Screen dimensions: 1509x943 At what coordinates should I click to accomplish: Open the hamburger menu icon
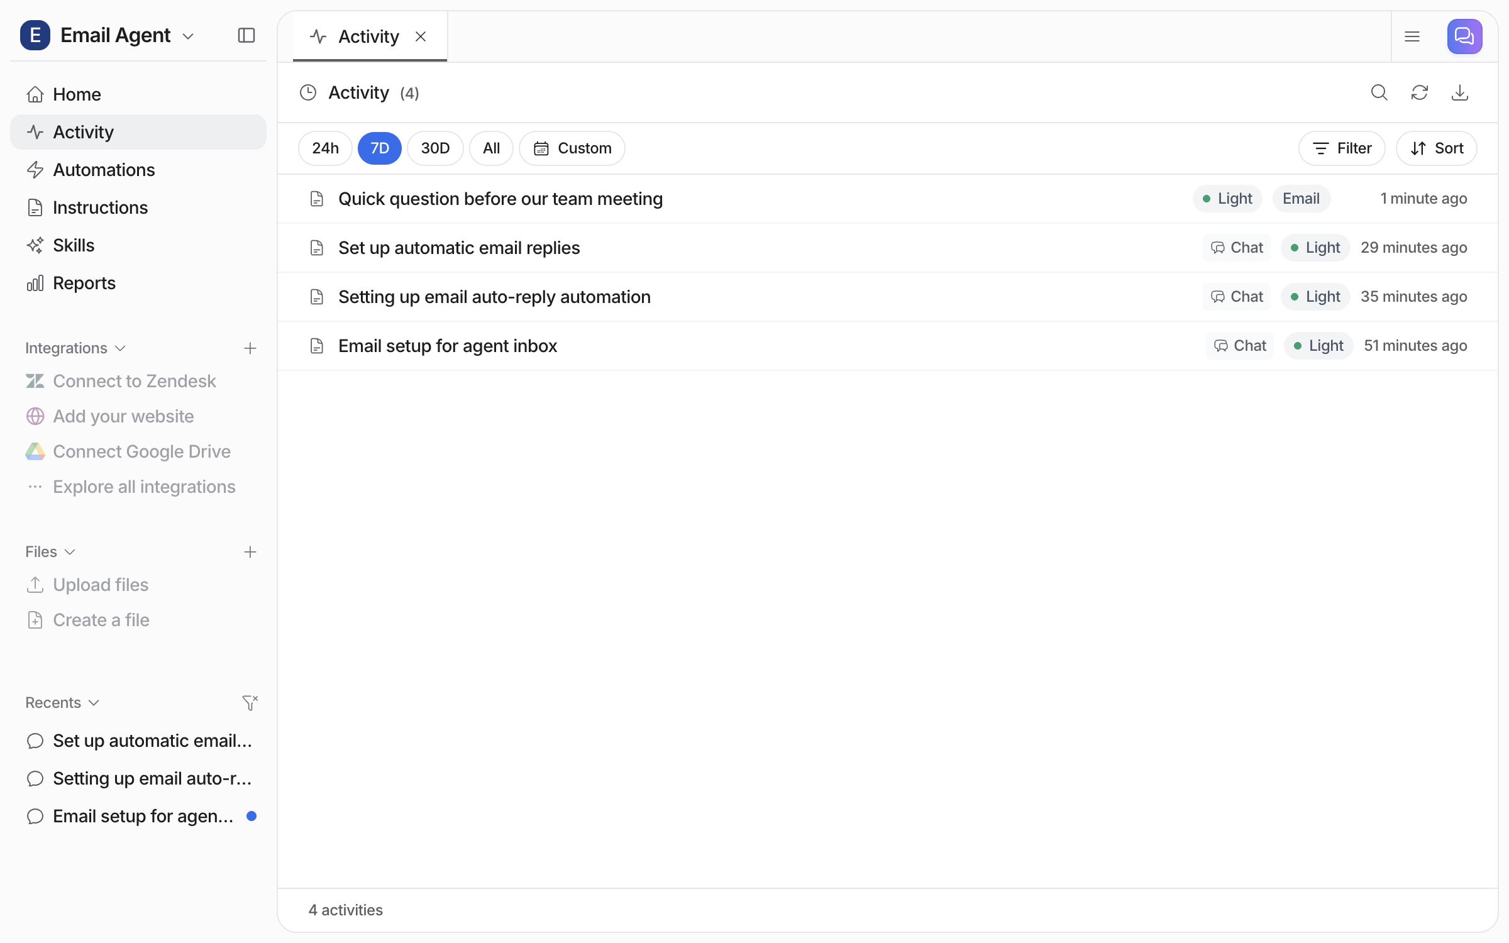click(x=1412, y=36)
